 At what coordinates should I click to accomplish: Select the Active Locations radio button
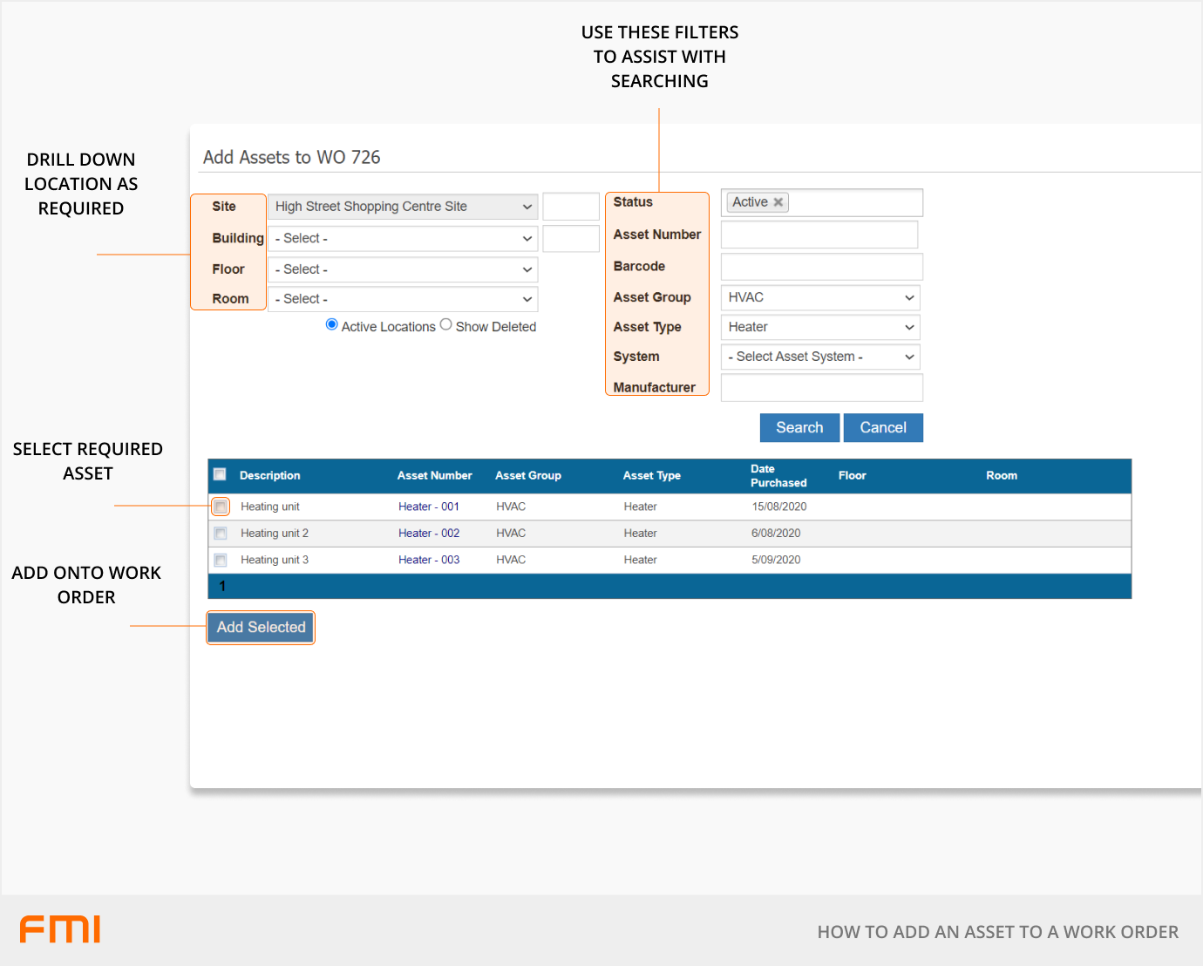click(x=331, y=325)
